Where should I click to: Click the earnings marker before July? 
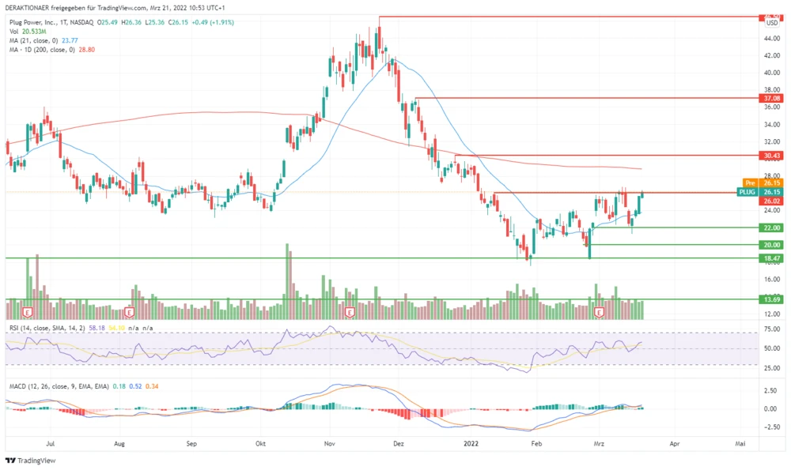click(x=28, y=313)
